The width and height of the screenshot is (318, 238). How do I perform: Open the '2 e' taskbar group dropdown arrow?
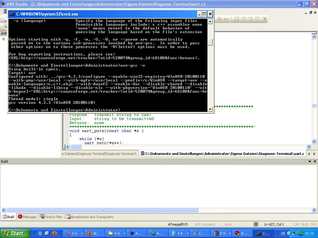tap(82, 233)
